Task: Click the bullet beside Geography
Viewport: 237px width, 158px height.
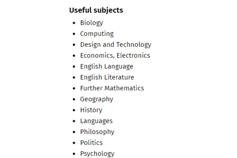Action: click(x=74, y=99)
